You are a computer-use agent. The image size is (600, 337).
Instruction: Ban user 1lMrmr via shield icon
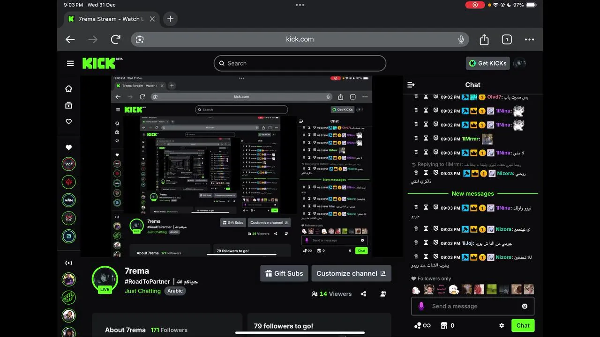pos(435,139)
